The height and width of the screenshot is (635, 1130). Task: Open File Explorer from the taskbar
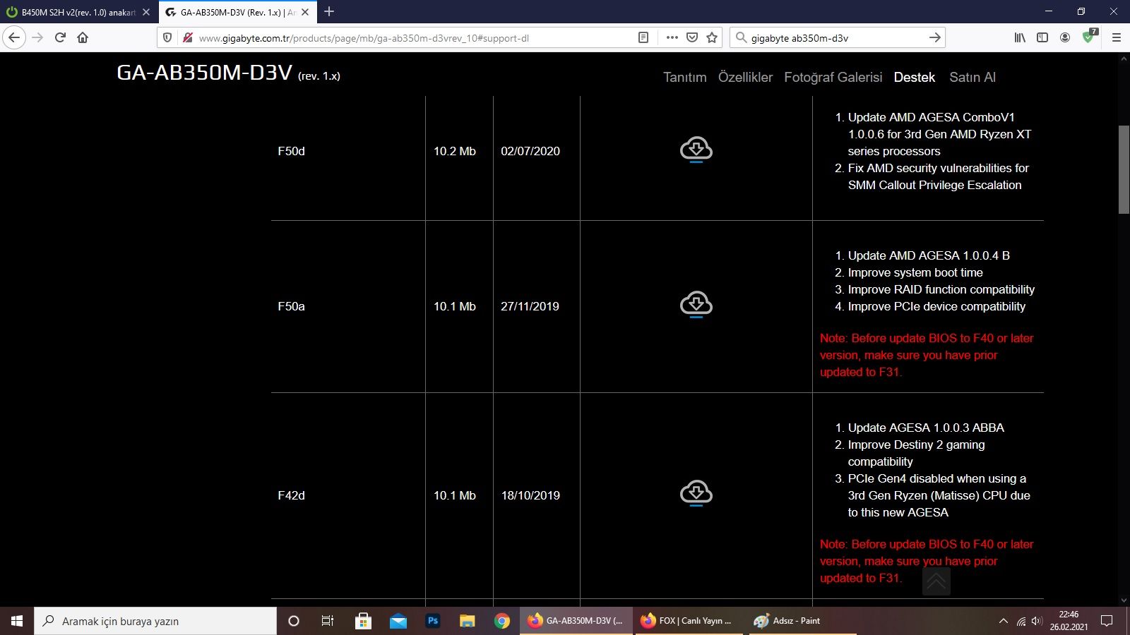click(x=468, y=621)
